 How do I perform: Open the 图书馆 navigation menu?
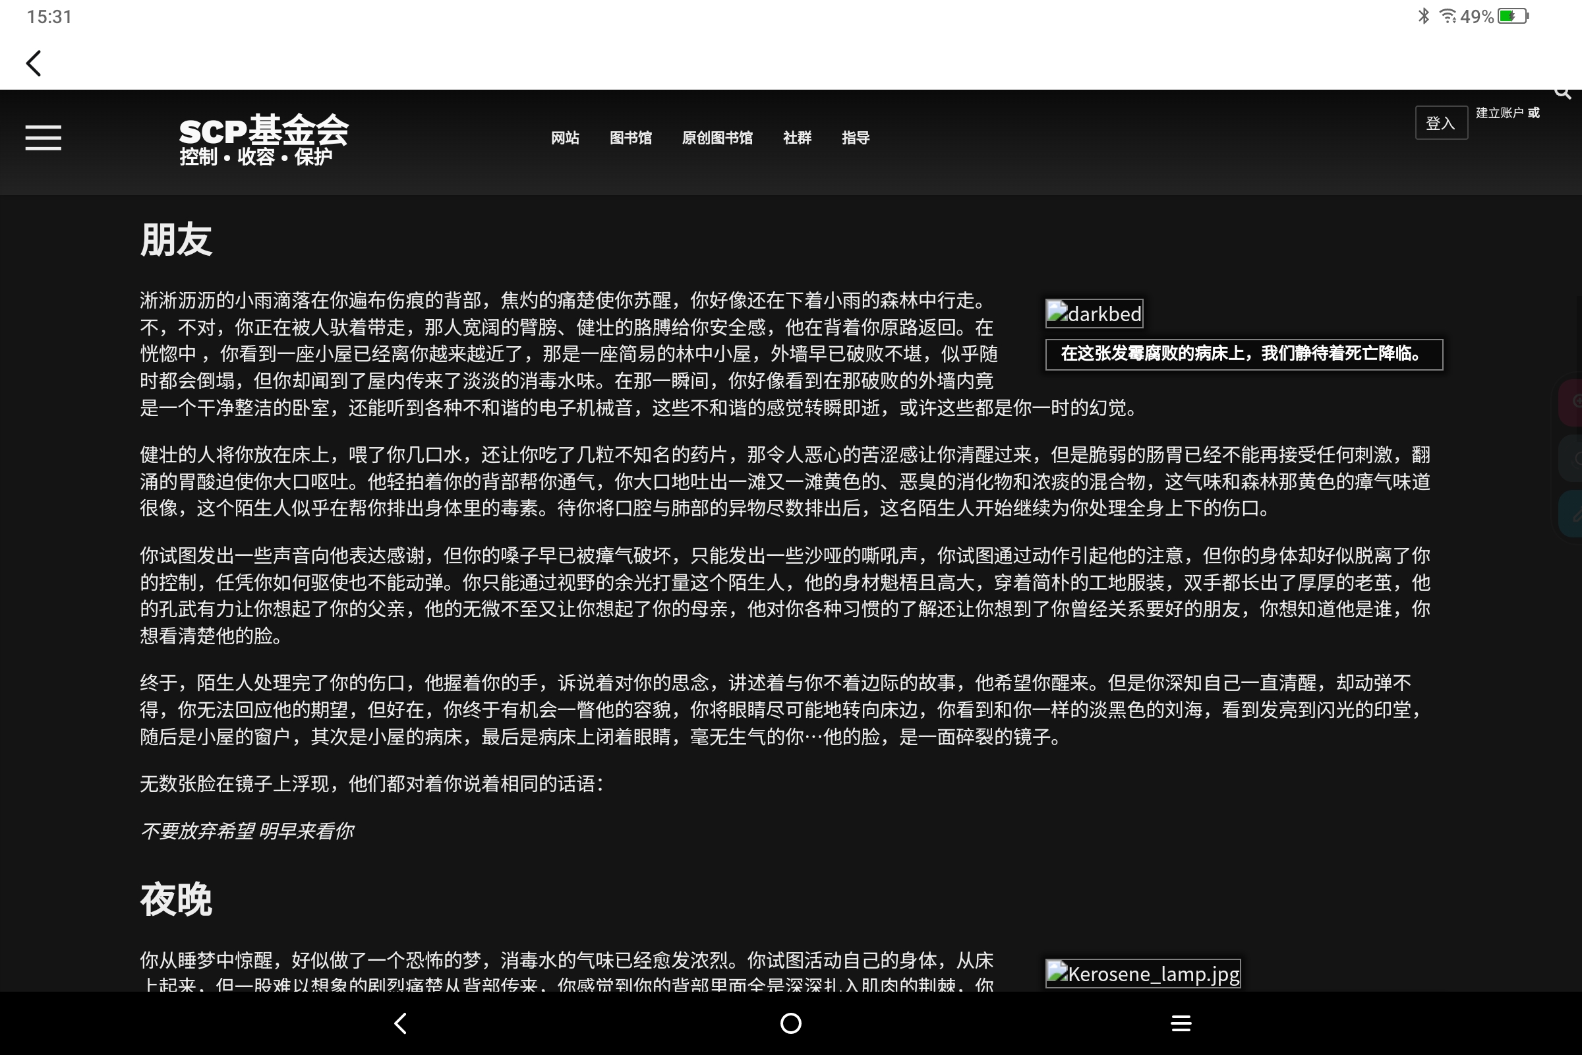[x=630, y=138]
